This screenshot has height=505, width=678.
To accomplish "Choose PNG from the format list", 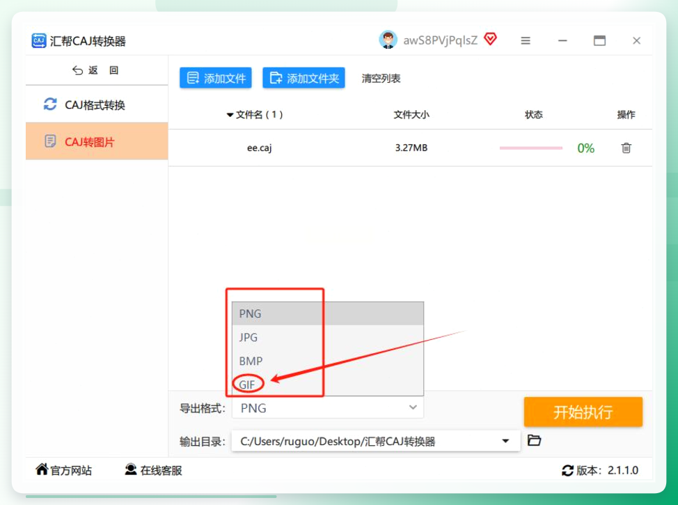I will (328, 313).
